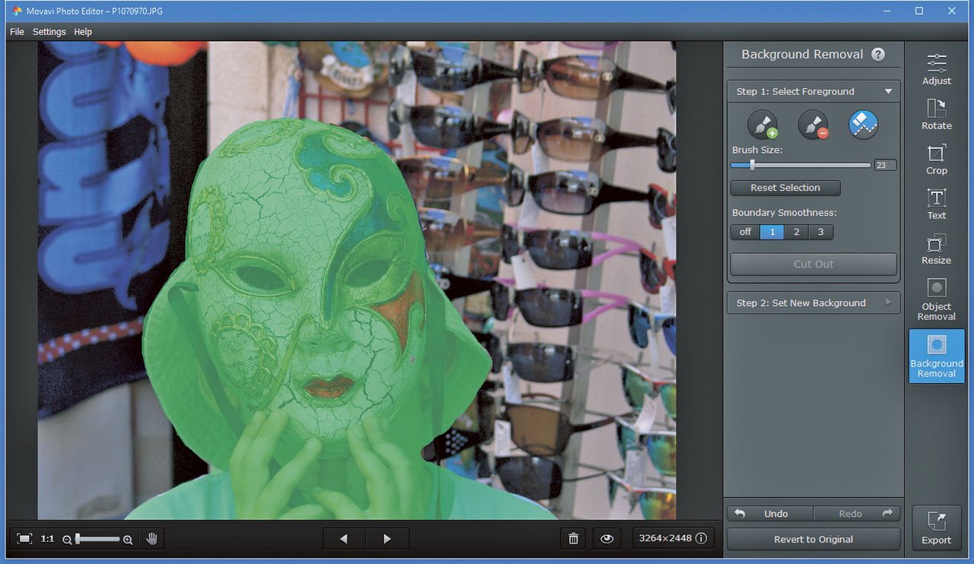Click the Redo button

coord(857,514)
